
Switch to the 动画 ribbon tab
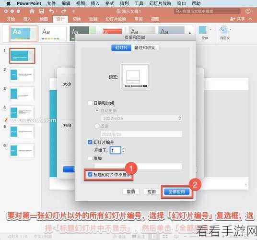(x=93, y=19)
